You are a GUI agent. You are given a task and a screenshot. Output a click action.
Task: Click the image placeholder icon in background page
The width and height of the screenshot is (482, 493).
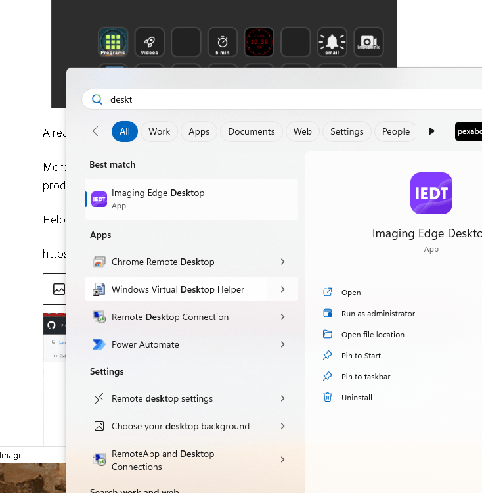tap(58, 289)
